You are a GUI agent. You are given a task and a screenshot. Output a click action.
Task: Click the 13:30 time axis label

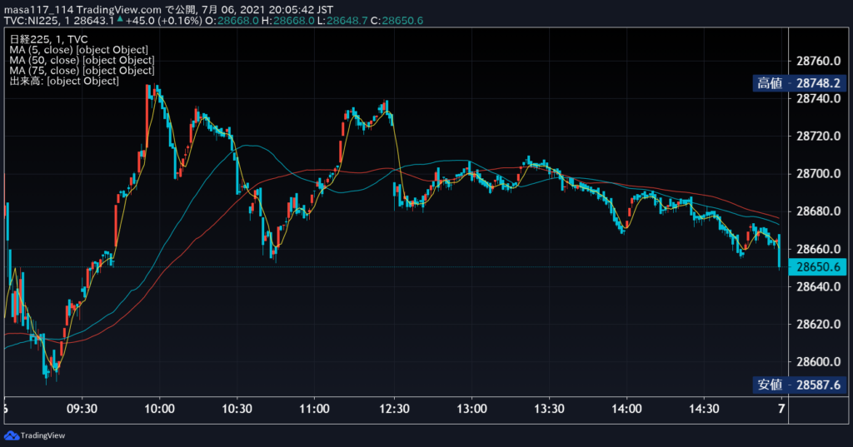[549, 409]
